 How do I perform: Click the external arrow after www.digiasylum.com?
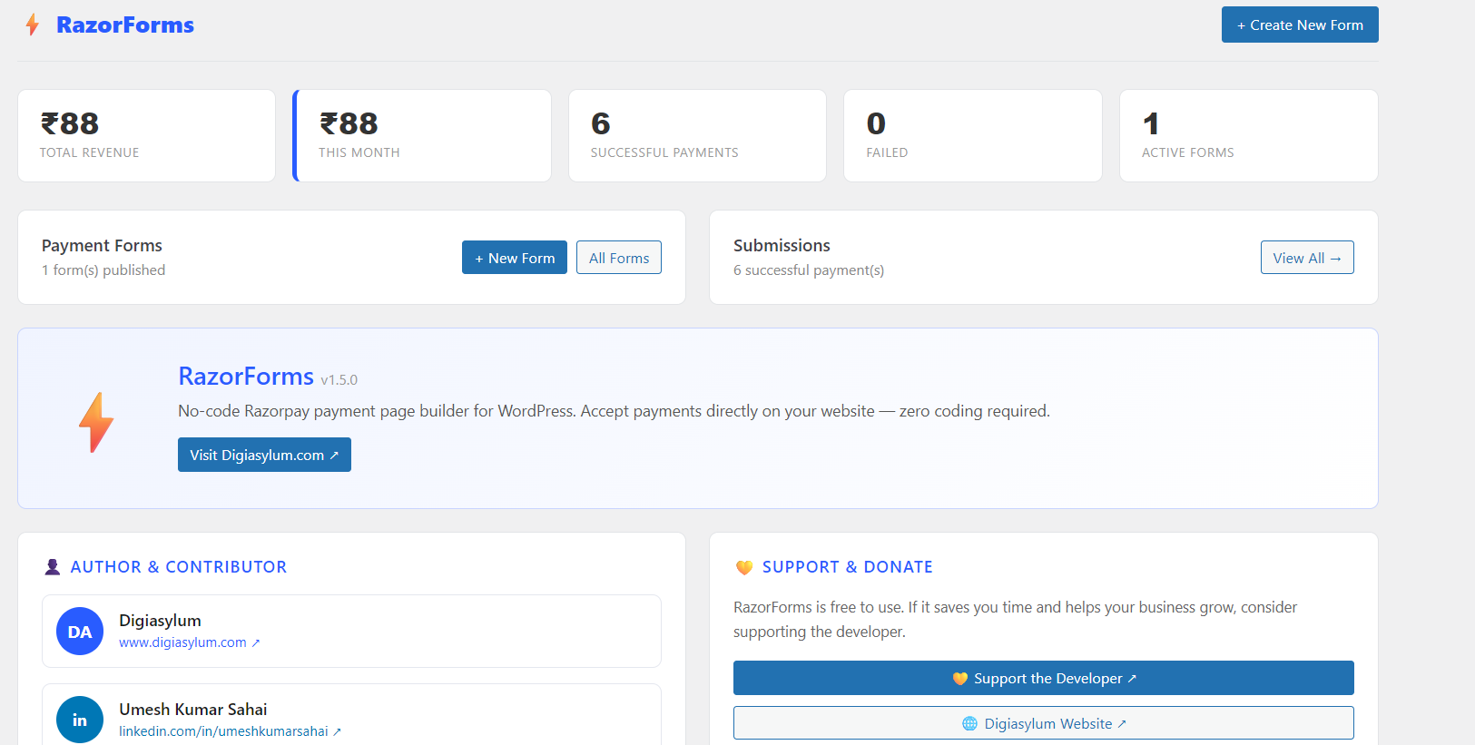click(x=256, y=643)
